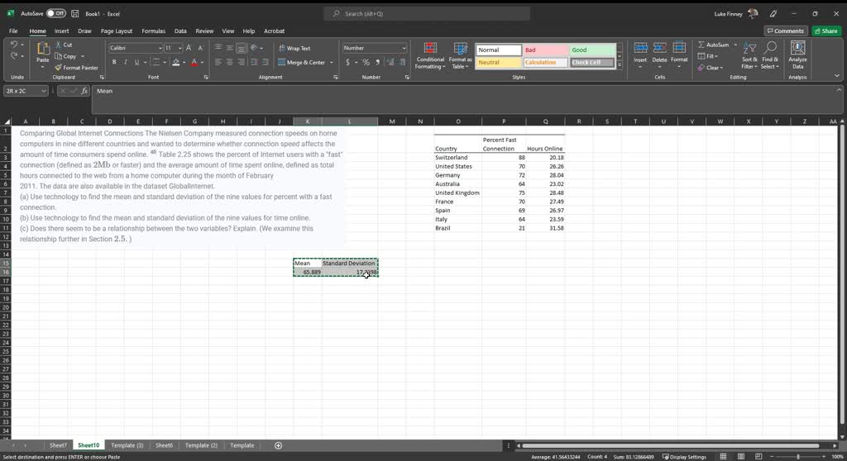Toggle Wrap Text for selected cells
The height and width of the screenshot is (461, 847).
point(294,48)
